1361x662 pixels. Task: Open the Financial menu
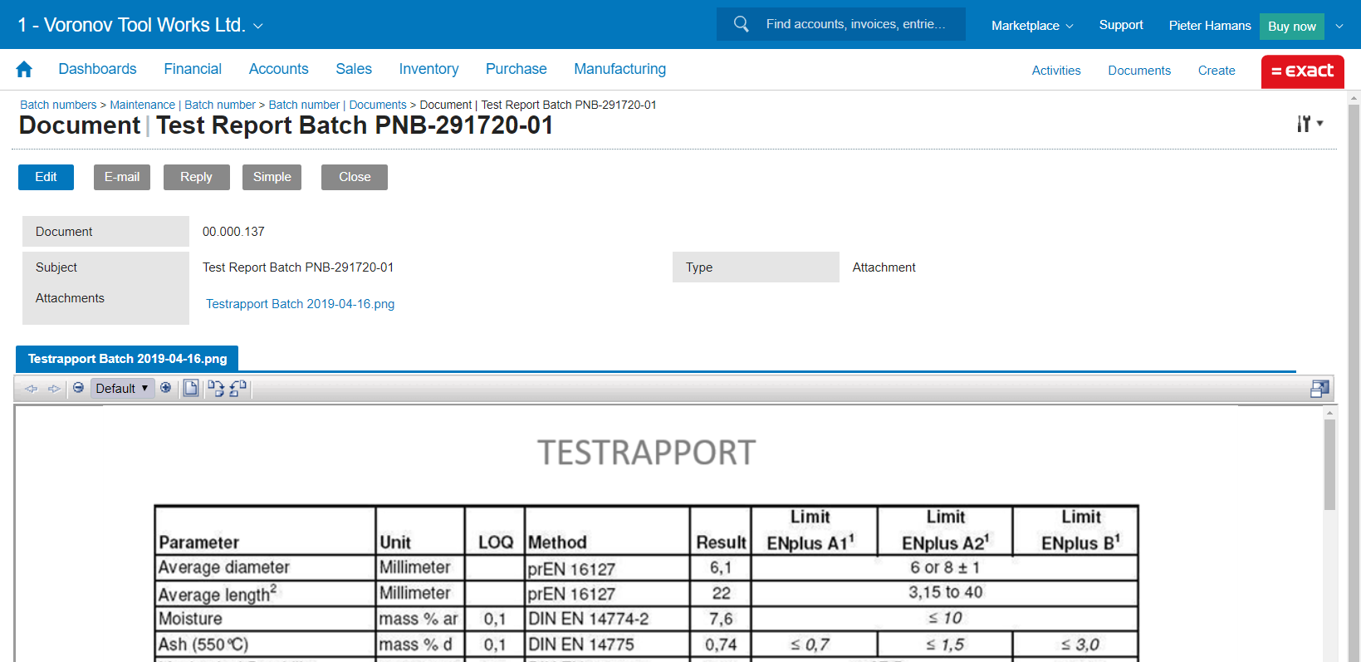[x=193, y=69]
